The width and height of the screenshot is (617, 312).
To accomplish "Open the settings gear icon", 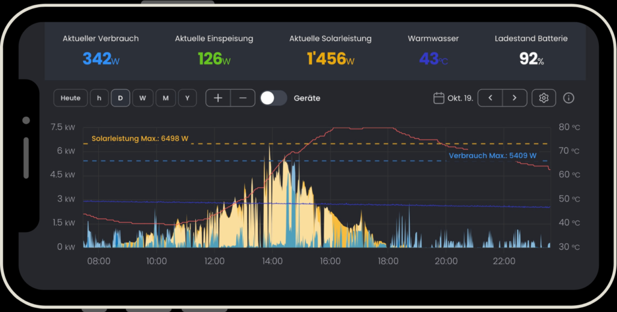I will point(543,98).
